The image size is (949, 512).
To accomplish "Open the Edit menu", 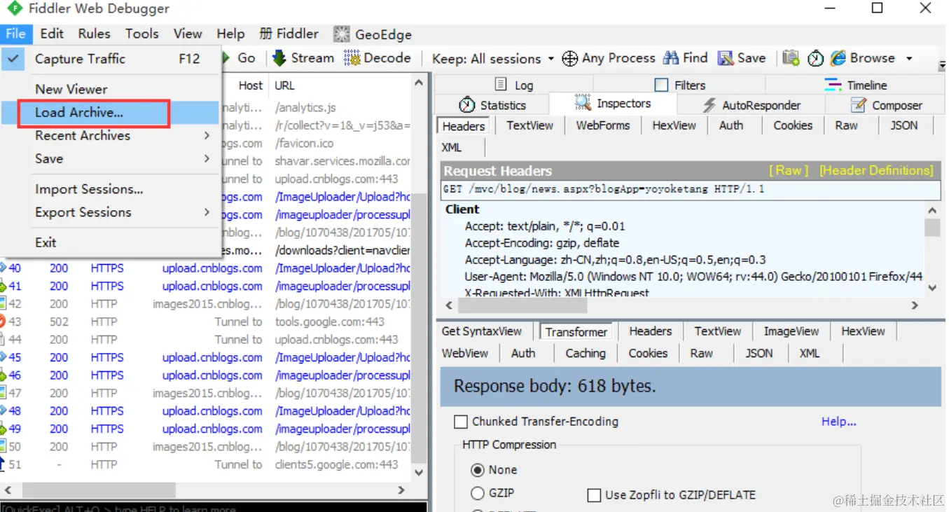I will (52, 34).
